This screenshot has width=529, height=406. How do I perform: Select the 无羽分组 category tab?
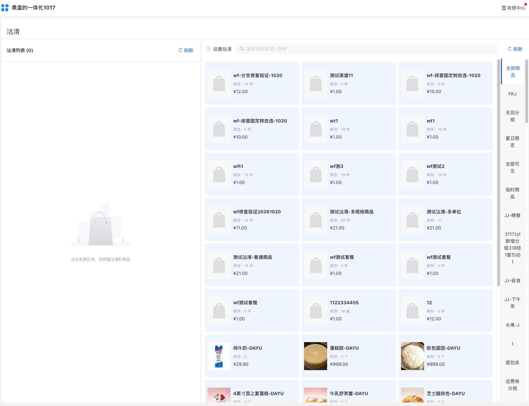pos(513,116)
